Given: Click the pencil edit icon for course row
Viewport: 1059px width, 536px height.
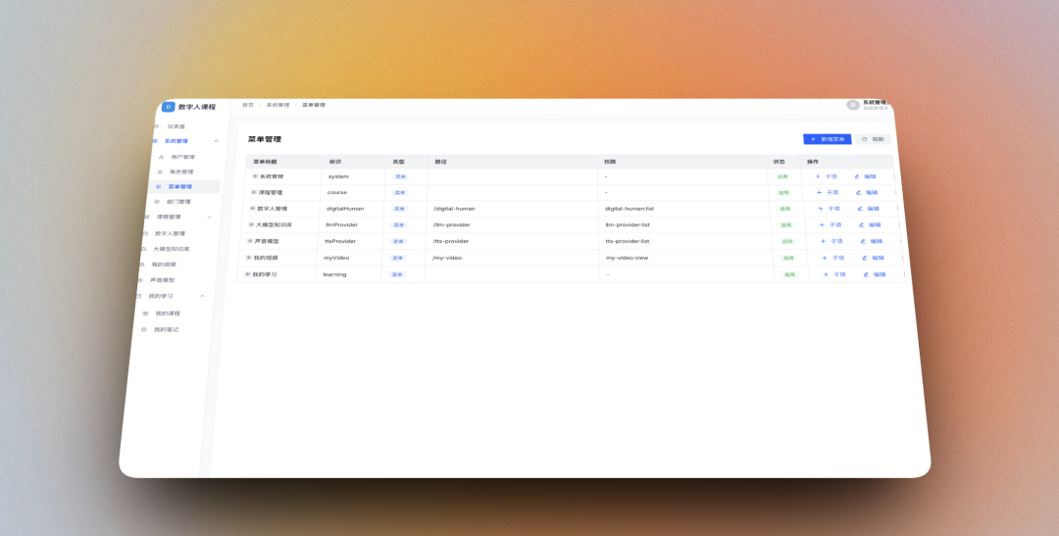Looking at the screenshot, I should point(858,192).
